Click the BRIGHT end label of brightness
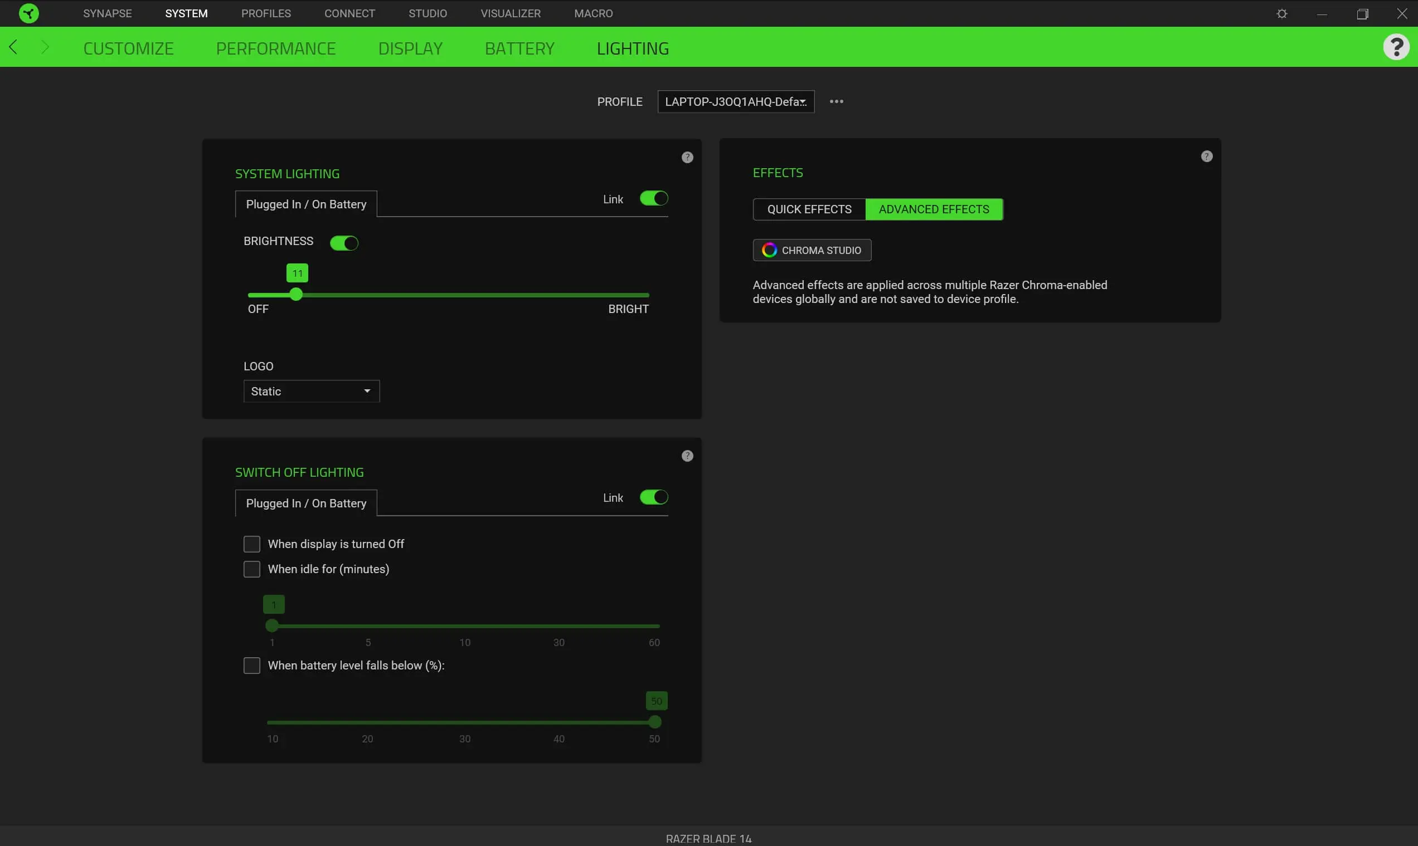 pos(628,309)
